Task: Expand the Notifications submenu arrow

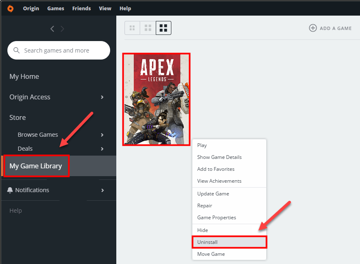Action: click(x=102, y=191)
